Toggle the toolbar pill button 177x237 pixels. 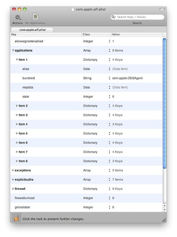pos(162,9)
